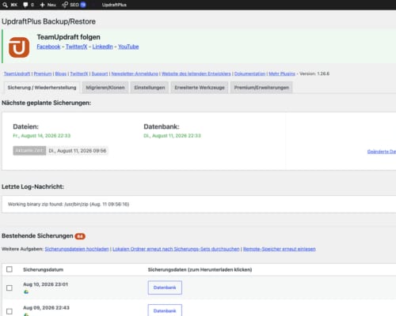Open the UpdraftPlus admin bar menu
This screenshot has width=396, height=316.
[x=114, y=5]
